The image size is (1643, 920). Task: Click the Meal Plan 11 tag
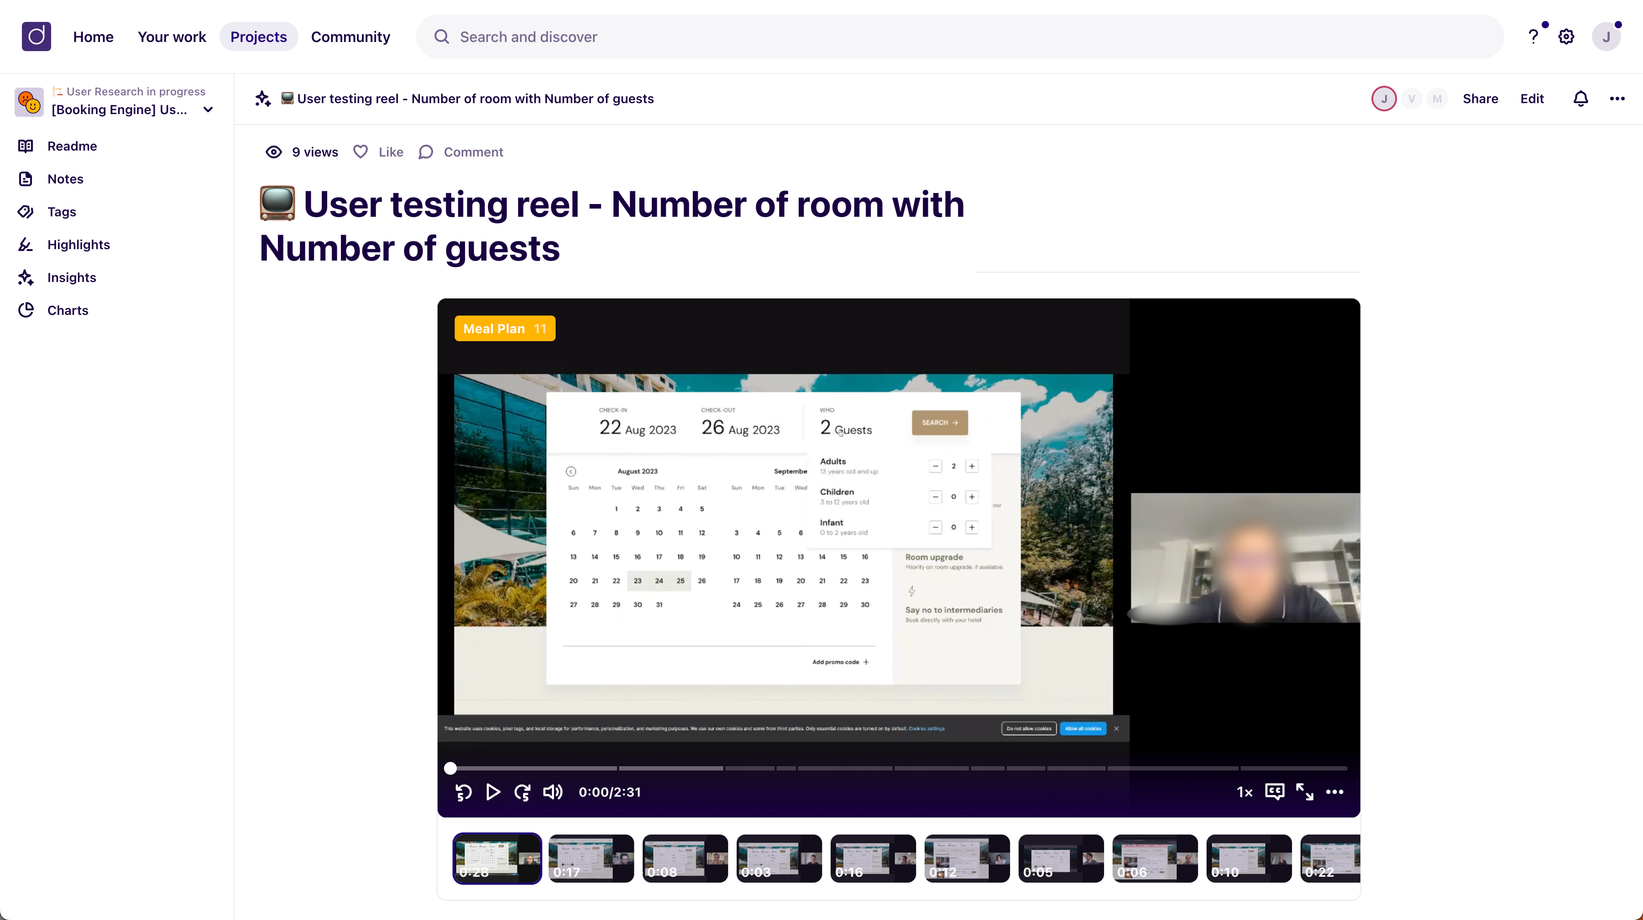(x=504, y=329)
